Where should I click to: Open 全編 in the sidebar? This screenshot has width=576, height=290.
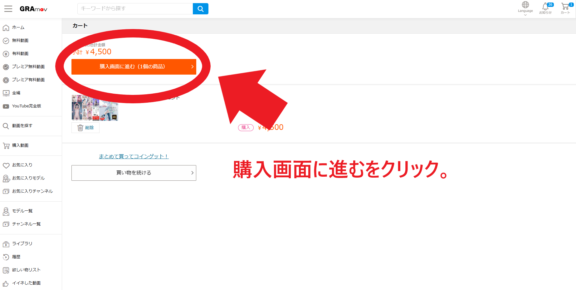[x=16, y=93]
